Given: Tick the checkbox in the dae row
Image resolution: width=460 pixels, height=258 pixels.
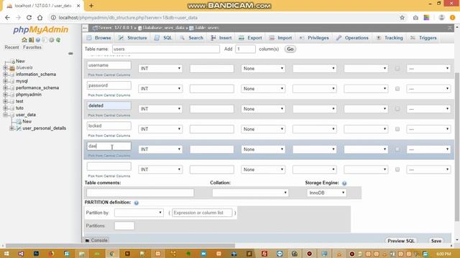Looking at the screenshot, I should tap(397, 149).
